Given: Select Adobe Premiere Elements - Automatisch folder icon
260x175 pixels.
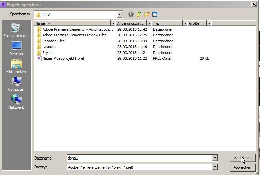Looking at the screenshot, I should point(39,29).
